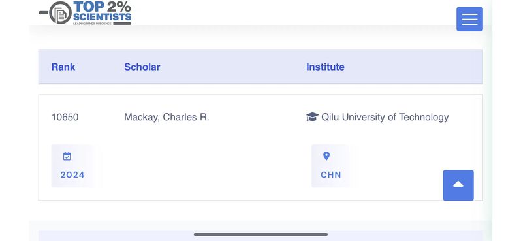Click the calendar check icon
Screen dimensions: 521x241
click(67, 156)
